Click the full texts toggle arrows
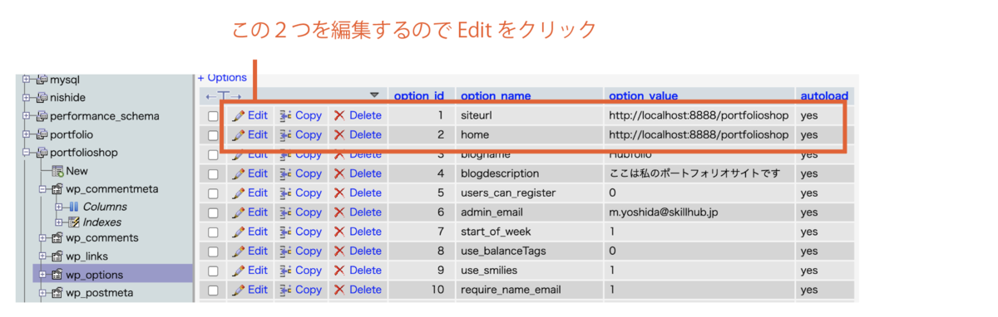 (x=224, y=96)
